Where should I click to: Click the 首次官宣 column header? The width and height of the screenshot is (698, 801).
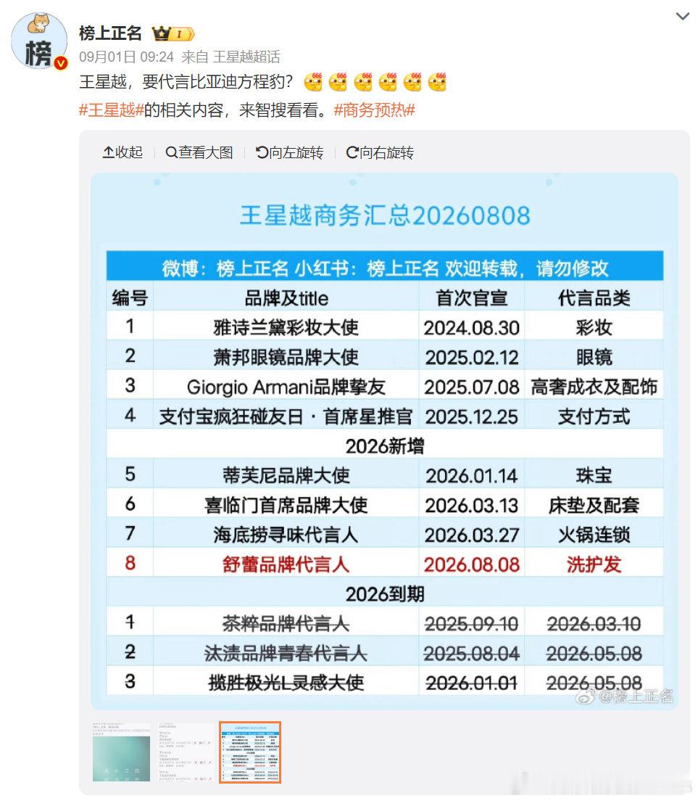pos(471,297)
